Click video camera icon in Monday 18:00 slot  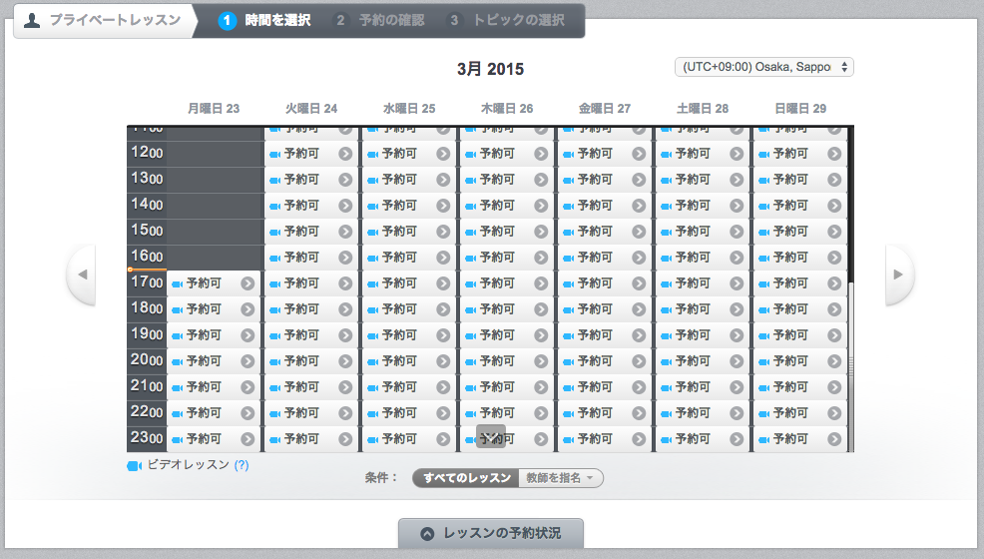click(x=177, y=309)
